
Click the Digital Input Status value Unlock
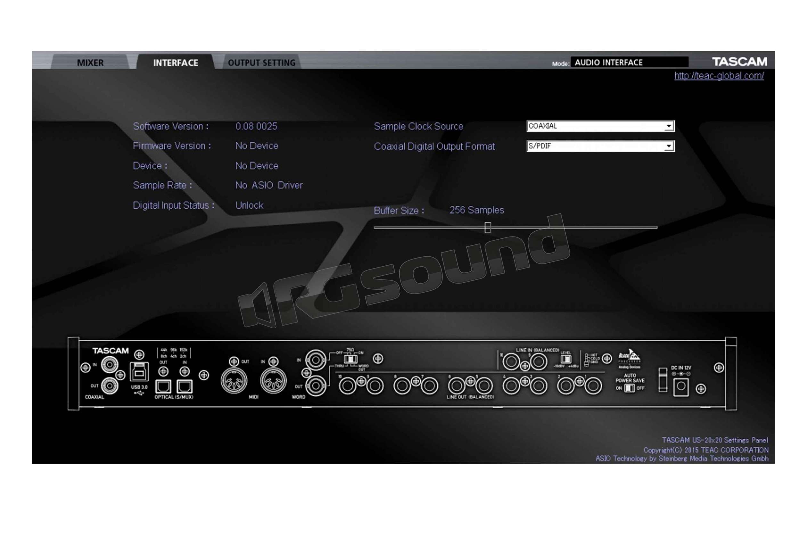coord(249,205)
